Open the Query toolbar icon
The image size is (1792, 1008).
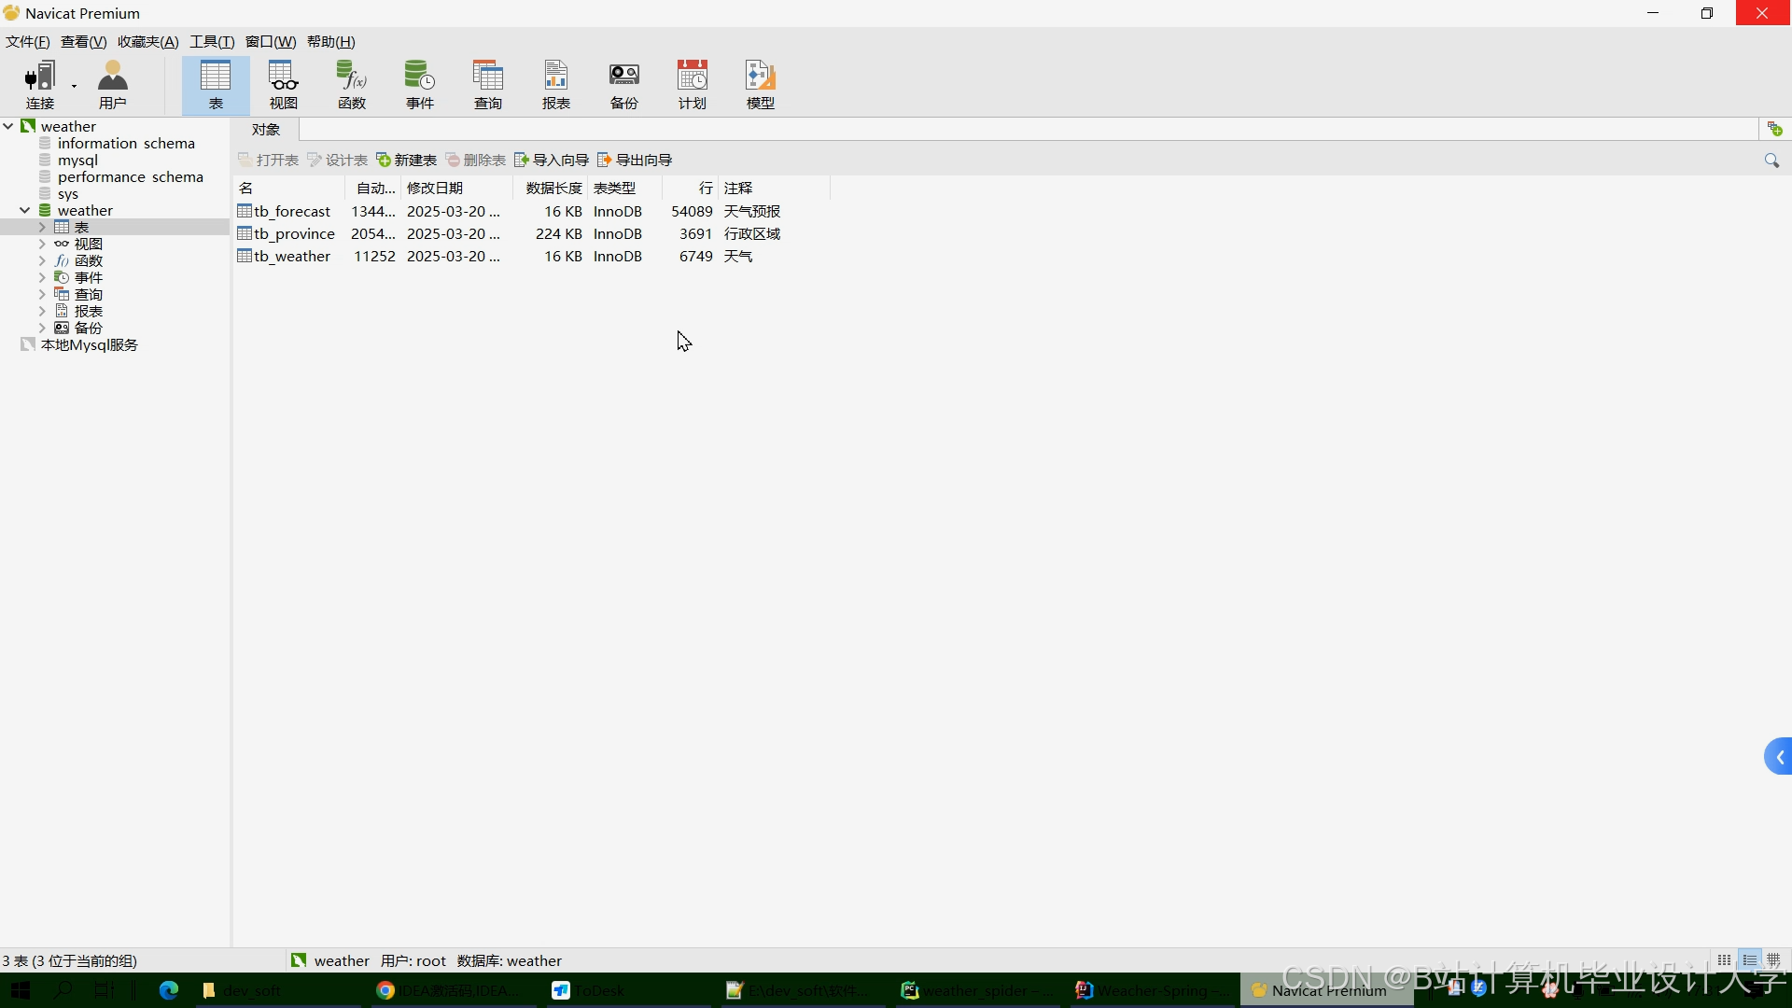click(488, 85)
